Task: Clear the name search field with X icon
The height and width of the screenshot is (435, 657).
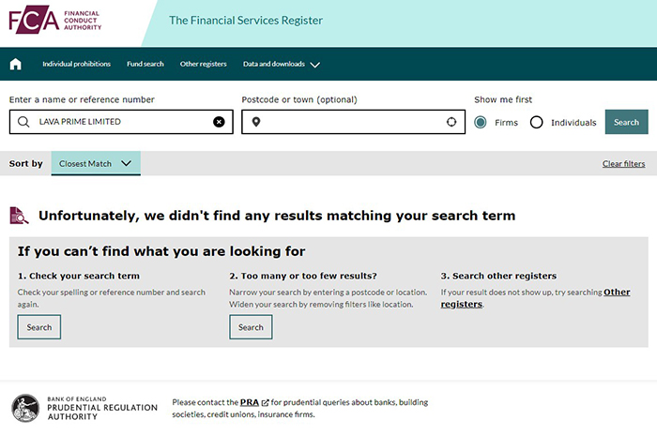Action: click(x=219, y=122)
